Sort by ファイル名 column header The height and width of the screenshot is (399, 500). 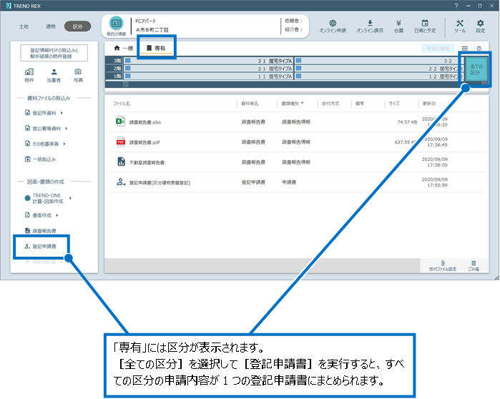tap(122, 104)
